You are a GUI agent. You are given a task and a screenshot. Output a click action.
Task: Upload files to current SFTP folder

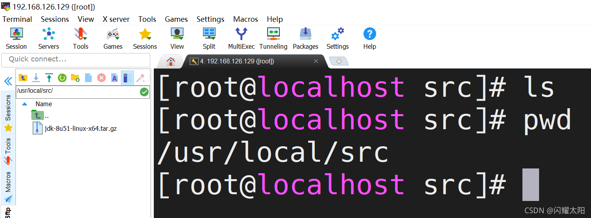click(x=49, y=78)
